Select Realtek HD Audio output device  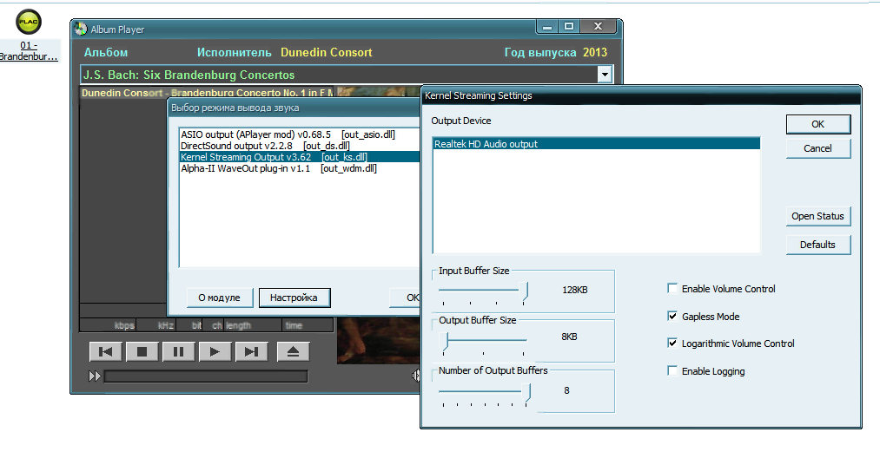[x=596, y=144]
